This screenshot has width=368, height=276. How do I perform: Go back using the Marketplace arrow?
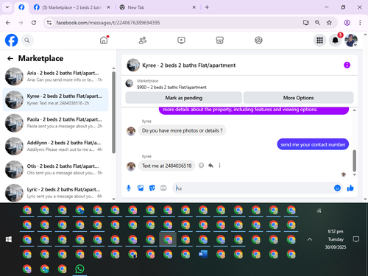[10, 58]
